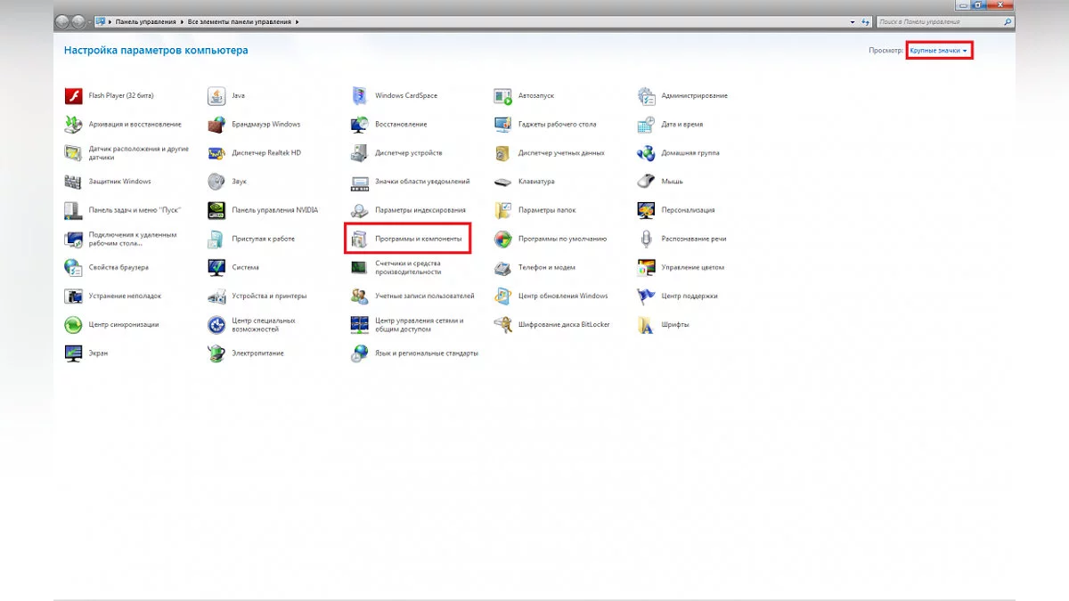Open Программы и компоненты item

tap(418, 239)
